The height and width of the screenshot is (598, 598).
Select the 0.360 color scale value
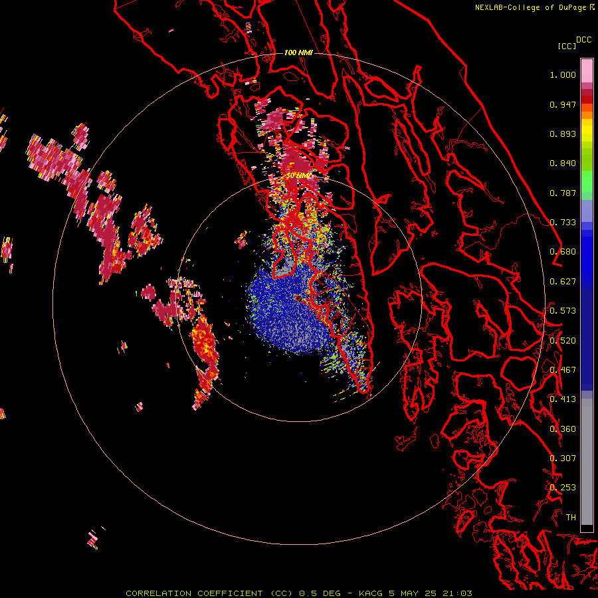[563, 429]
